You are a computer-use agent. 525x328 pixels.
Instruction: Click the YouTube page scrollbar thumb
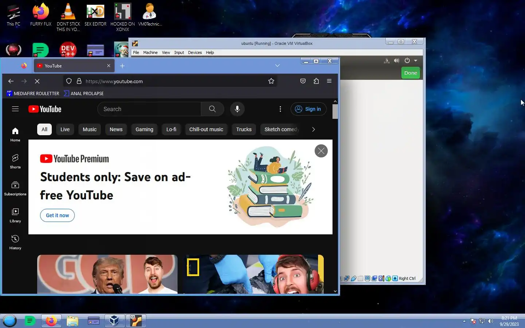point(335,112)
